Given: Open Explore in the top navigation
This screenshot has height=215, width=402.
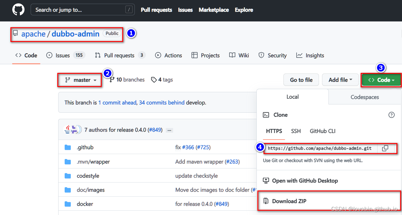Looking at the screenshot, I should coord(244,10).
